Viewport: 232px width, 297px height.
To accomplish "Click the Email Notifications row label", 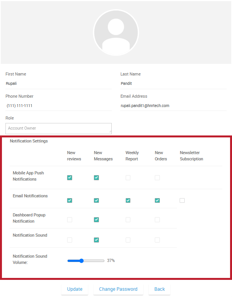I will [30, 196].
